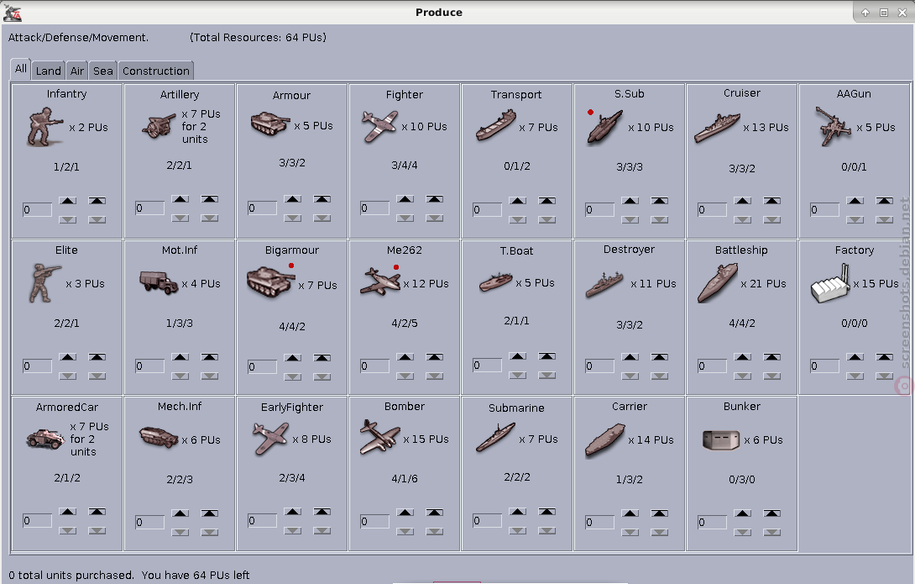The width and height of the screenshot is (915, 584).
Task: Set Artillery quantity to maximum with barred arrow
Action: [x=210, y=199]
